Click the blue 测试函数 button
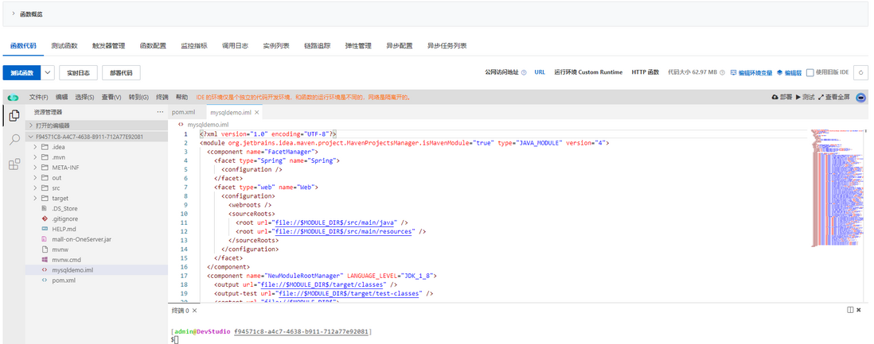The image size is (874, 344). coord(21,72)
